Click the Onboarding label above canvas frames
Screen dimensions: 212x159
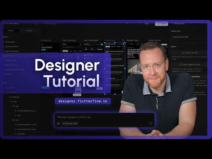pyautogui.click(x=46, y=40)
